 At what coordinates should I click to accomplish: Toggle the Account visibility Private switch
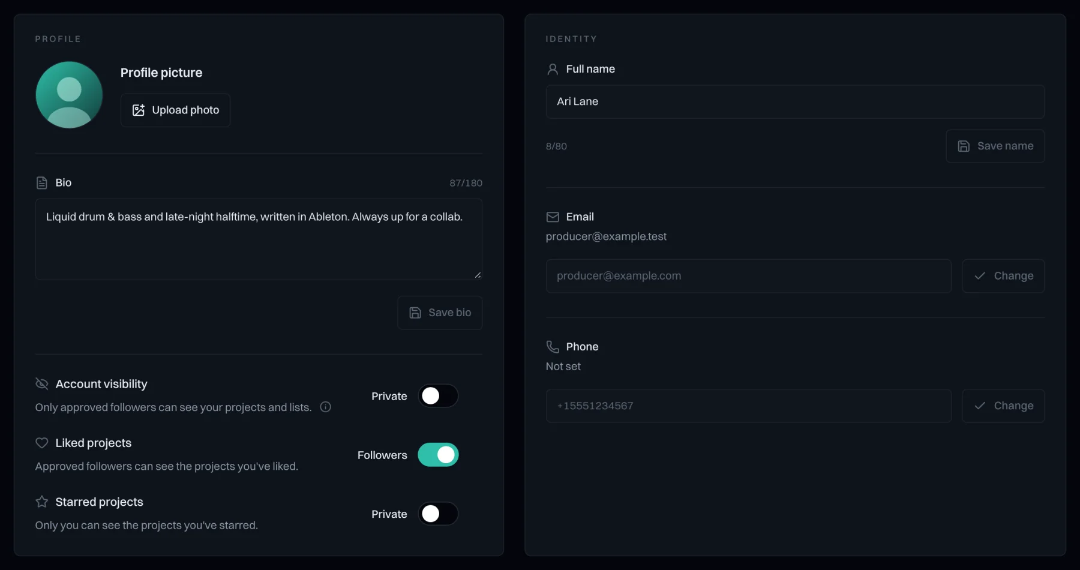[x=438, y=396]
